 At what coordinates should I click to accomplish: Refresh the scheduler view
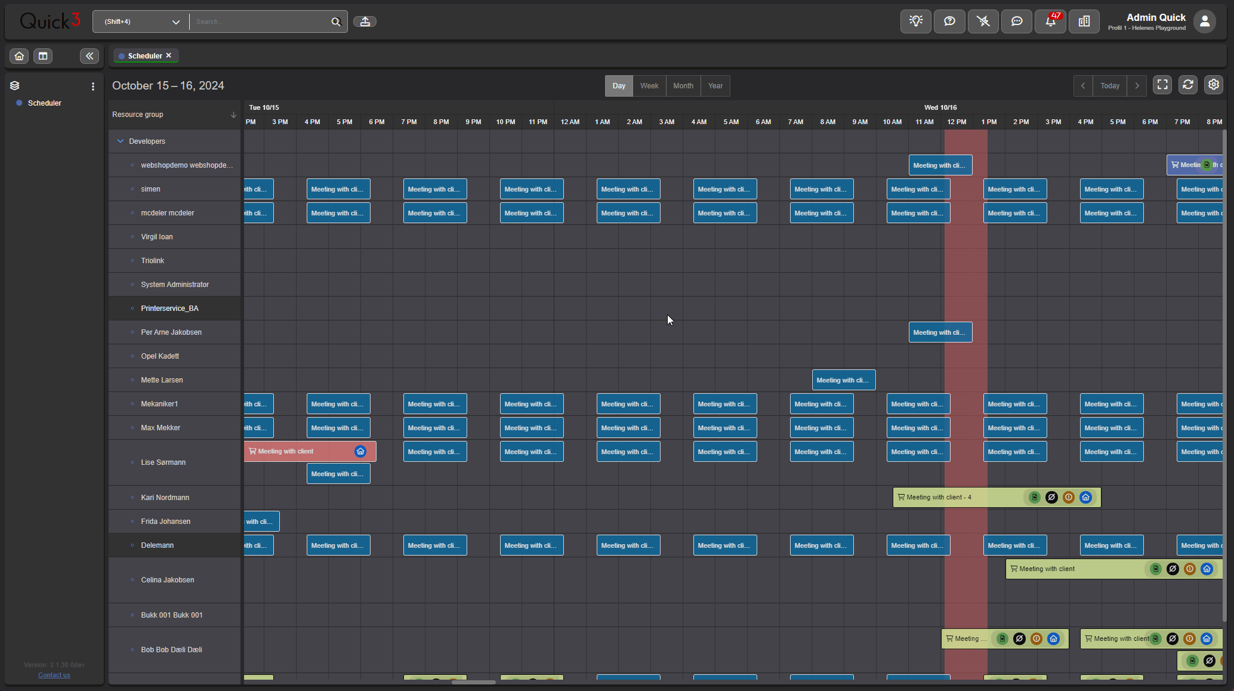[1188, 85]
